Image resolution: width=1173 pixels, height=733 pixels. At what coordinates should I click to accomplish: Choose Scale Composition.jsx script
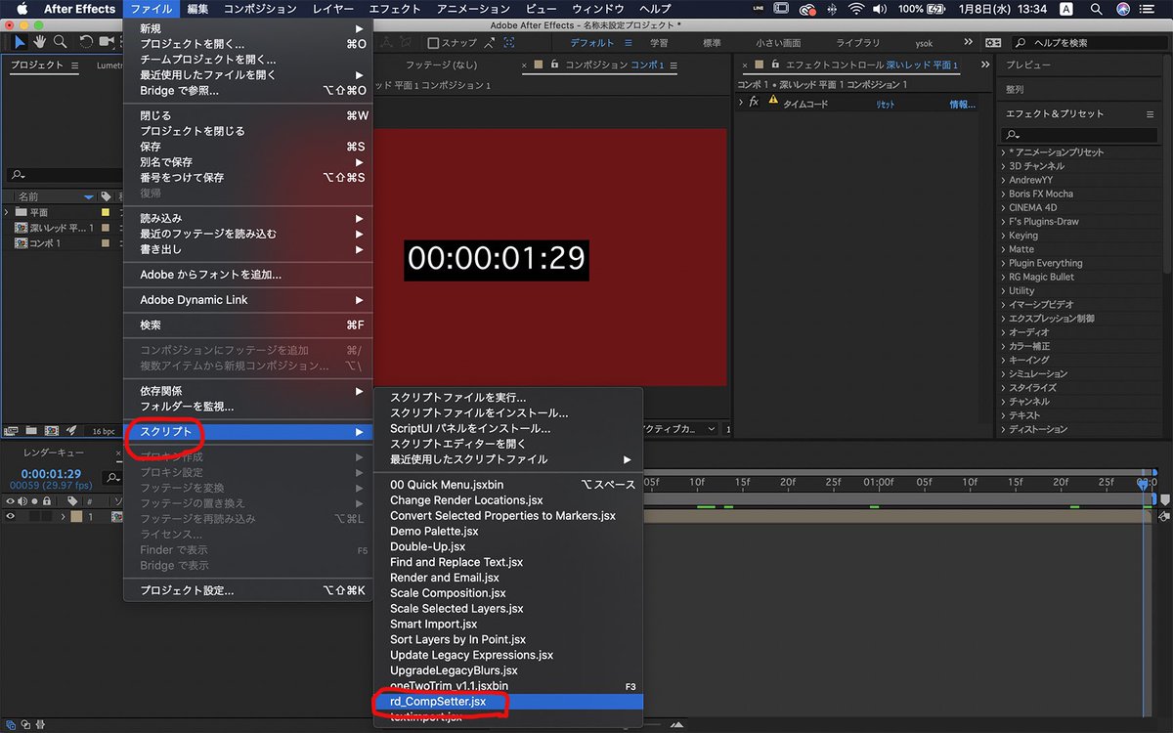[508, 593]
